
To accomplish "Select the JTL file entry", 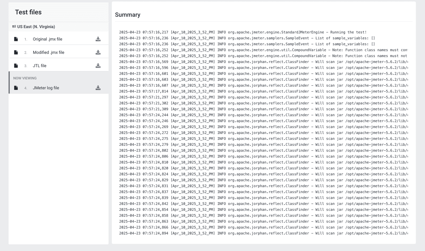I will (40, 66).
